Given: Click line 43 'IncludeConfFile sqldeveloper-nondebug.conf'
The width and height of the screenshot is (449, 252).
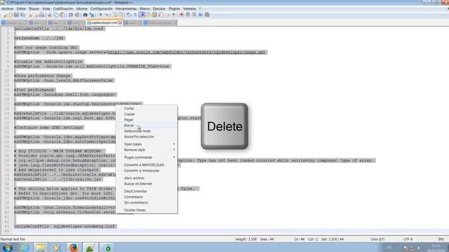Looking at the screenshot, I should pyautogui.click(x=65, y=226).
